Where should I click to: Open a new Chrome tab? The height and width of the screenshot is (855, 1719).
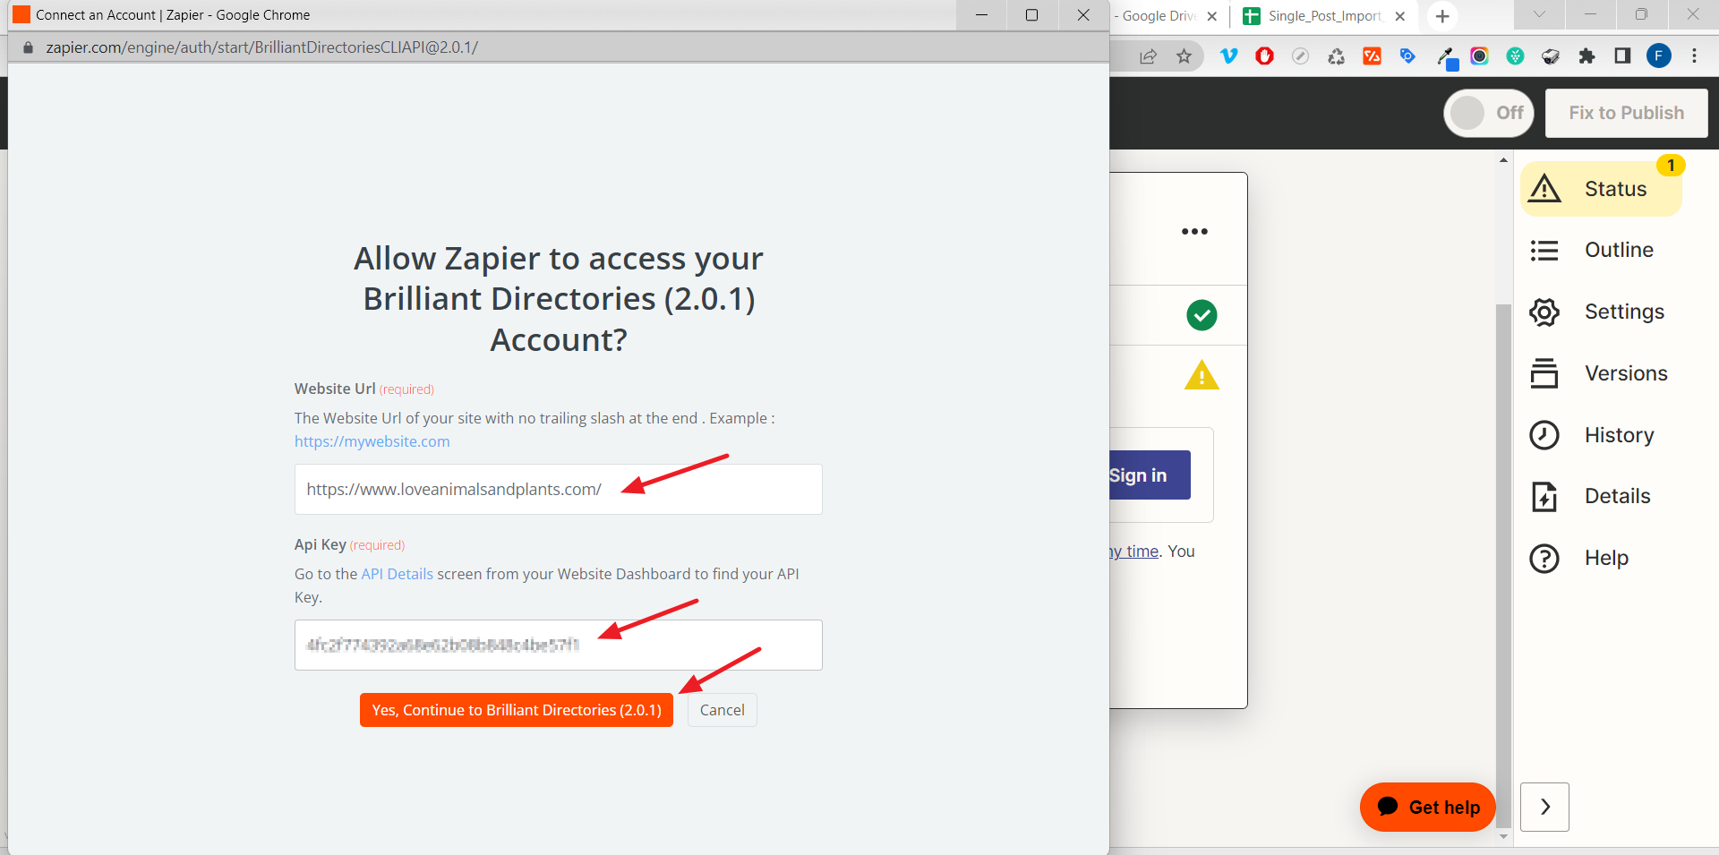click(x=1442, y=16)
